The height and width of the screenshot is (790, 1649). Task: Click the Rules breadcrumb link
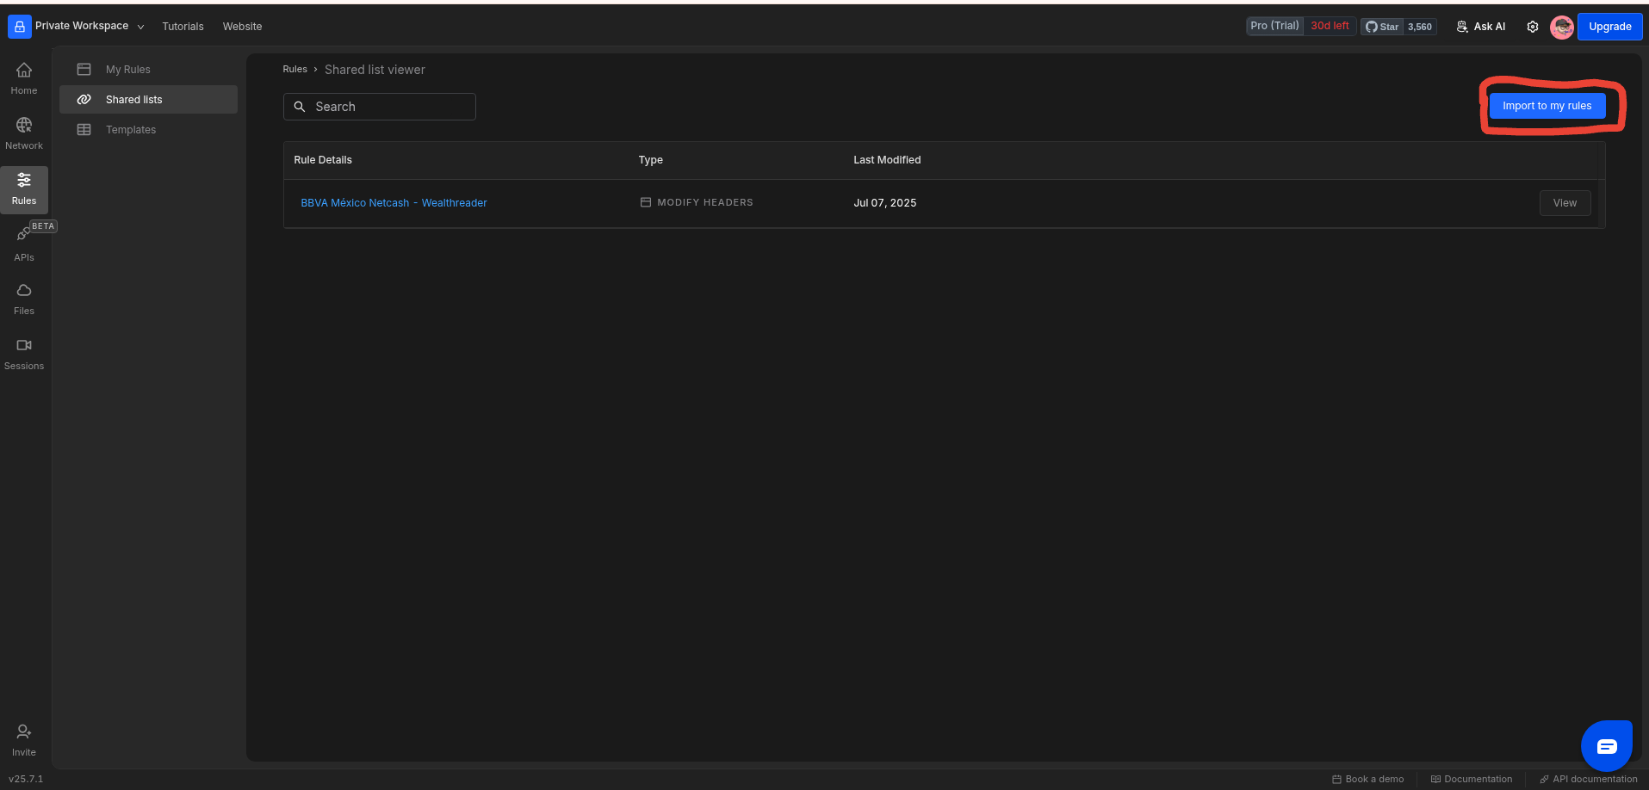click(294, 70)
